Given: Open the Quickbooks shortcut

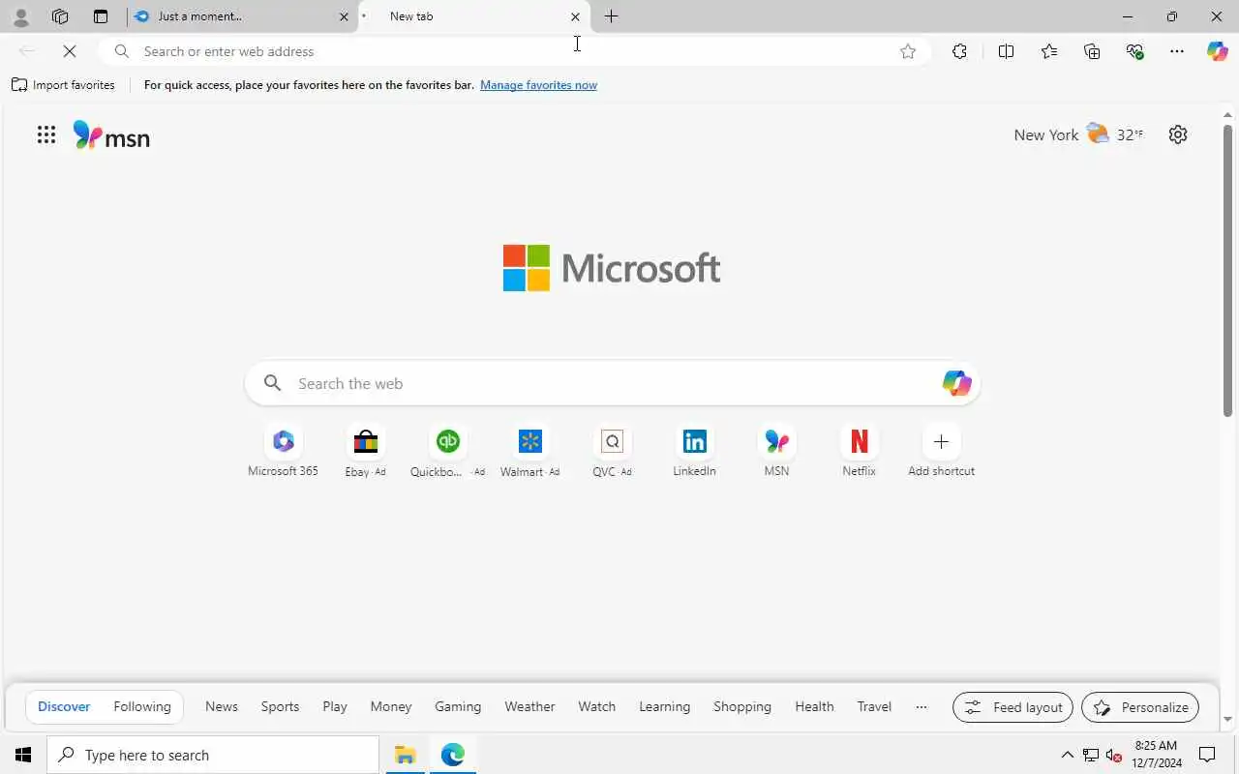Looking at the screenshot, I should click(x=447, y=452).
